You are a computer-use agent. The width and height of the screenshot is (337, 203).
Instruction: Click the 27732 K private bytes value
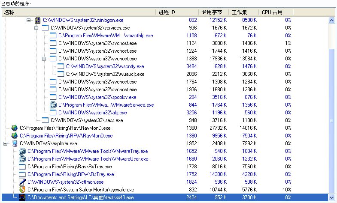(x=218, y=128)
